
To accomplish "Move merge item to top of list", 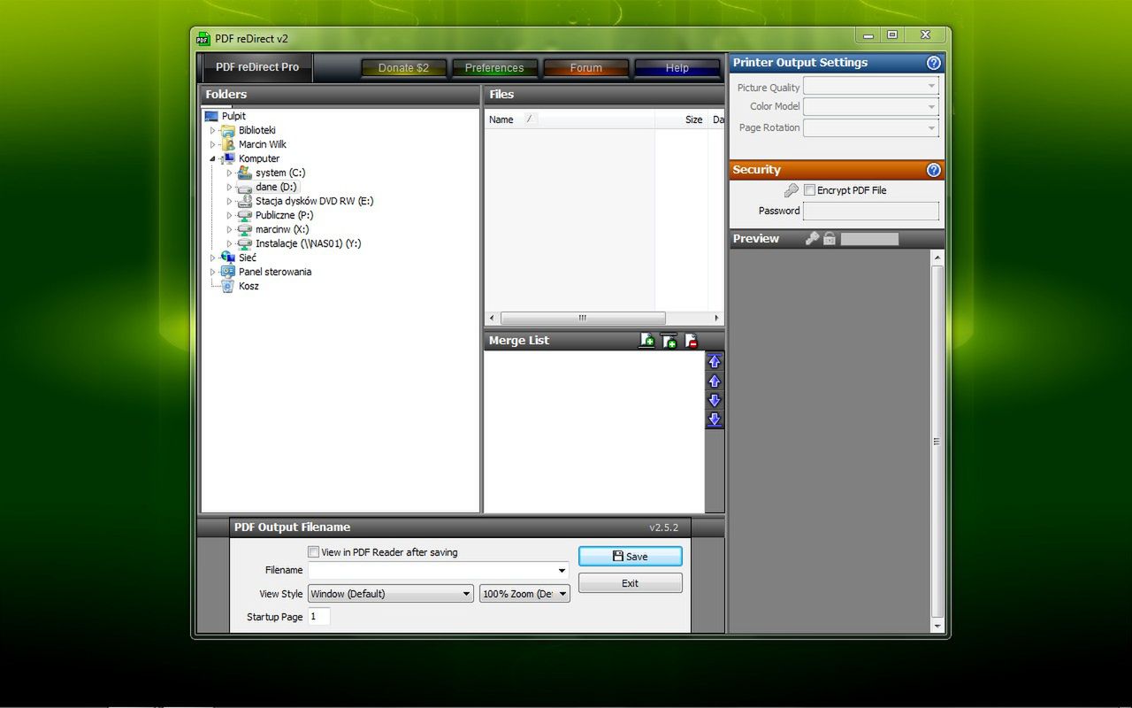I will pos(715,361).
